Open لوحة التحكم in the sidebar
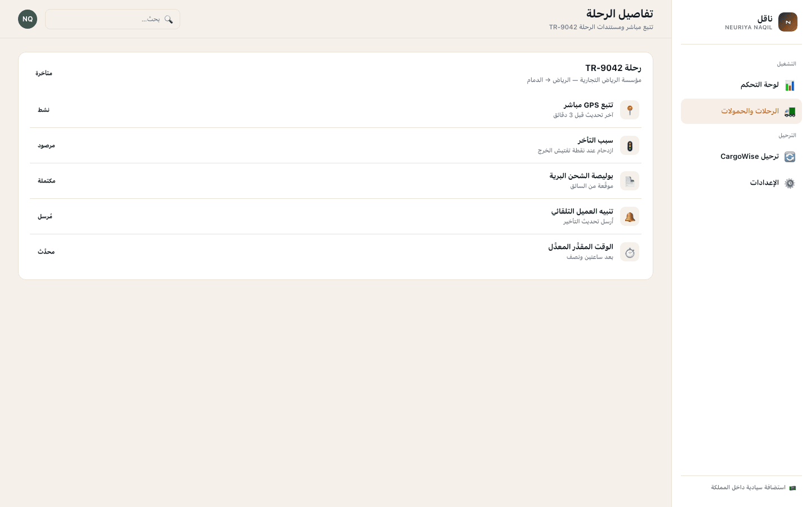 point(741,85)
